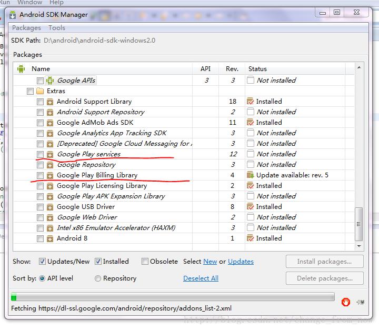Click the green Android icon in the Name header
The width and height of the screenshot is (379, 330).
click(x=21, y=69)
